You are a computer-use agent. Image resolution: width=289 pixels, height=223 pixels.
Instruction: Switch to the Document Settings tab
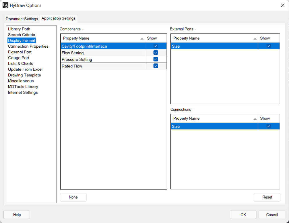(x=22, y=19)
